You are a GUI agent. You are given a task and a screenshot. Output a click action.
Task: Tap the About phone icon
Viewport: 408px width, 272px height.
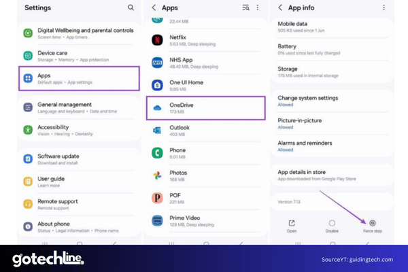click(28, 226)
